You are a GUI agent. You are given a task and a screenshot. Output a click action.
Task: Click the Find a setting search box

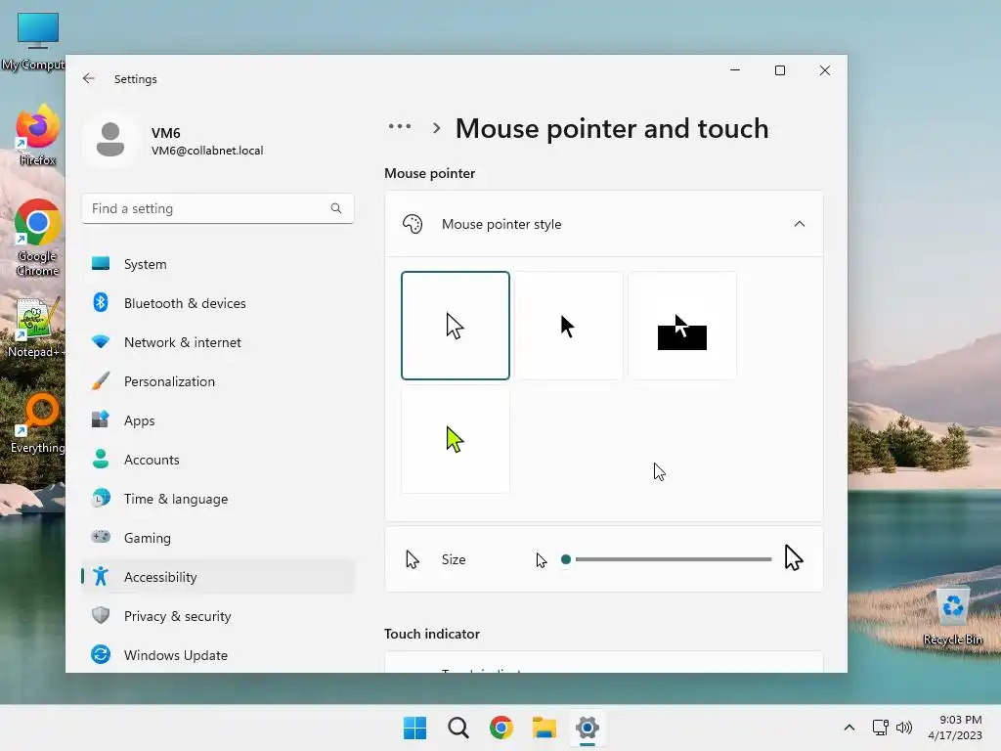tap(218, 209)
